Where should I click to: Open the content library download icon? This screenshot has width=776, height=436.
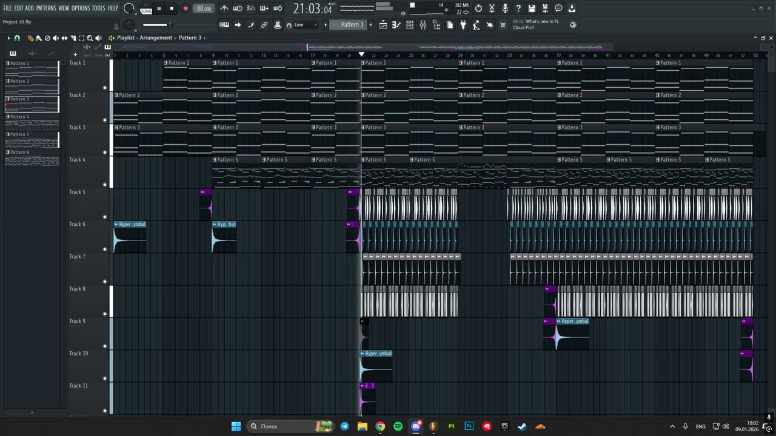point(572,8)
